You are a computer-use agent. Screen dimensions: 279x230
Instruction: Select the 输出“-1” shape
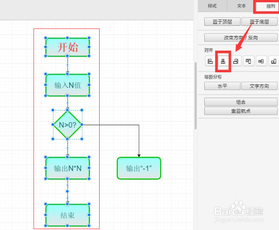tap(139, 168)
